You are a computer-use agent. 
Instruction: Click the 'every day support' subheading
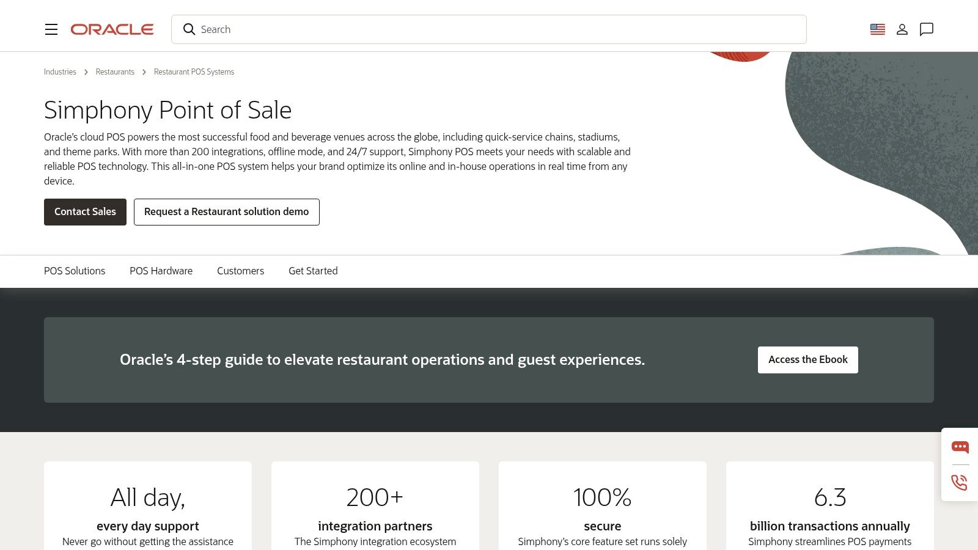coord(148,526)
